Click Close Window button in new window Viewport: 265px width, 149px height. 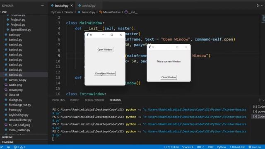pos(169,77)
